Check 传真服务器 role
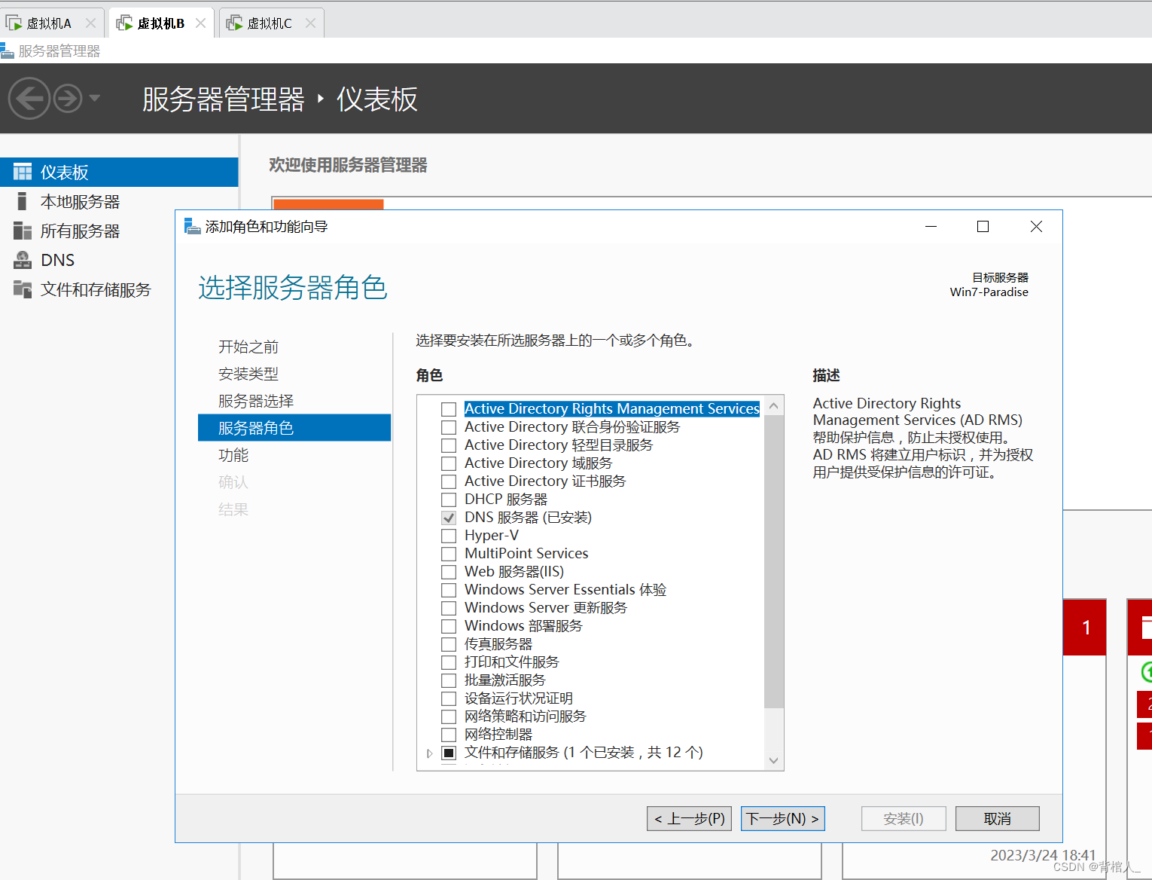 coord(449,644)
